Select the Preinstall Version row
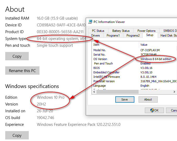This screenshot has width=177, height=141. (x=134, y=81)
